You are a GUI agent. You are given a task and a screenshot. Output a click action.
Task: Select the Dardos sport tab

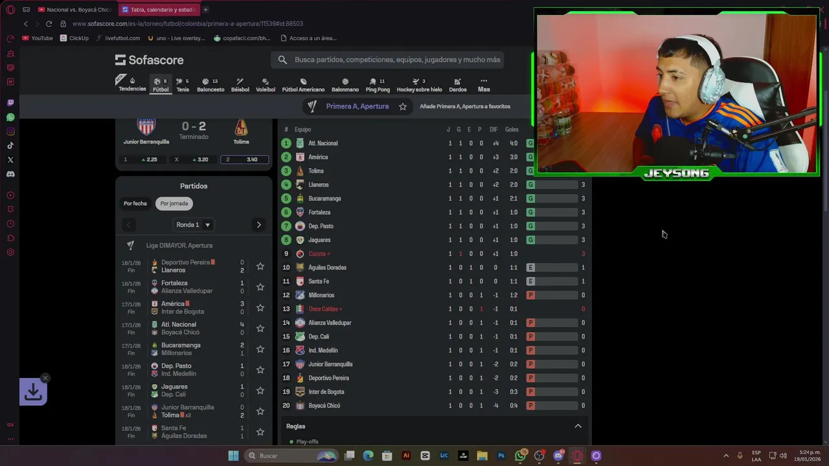[x=458, y=85]
